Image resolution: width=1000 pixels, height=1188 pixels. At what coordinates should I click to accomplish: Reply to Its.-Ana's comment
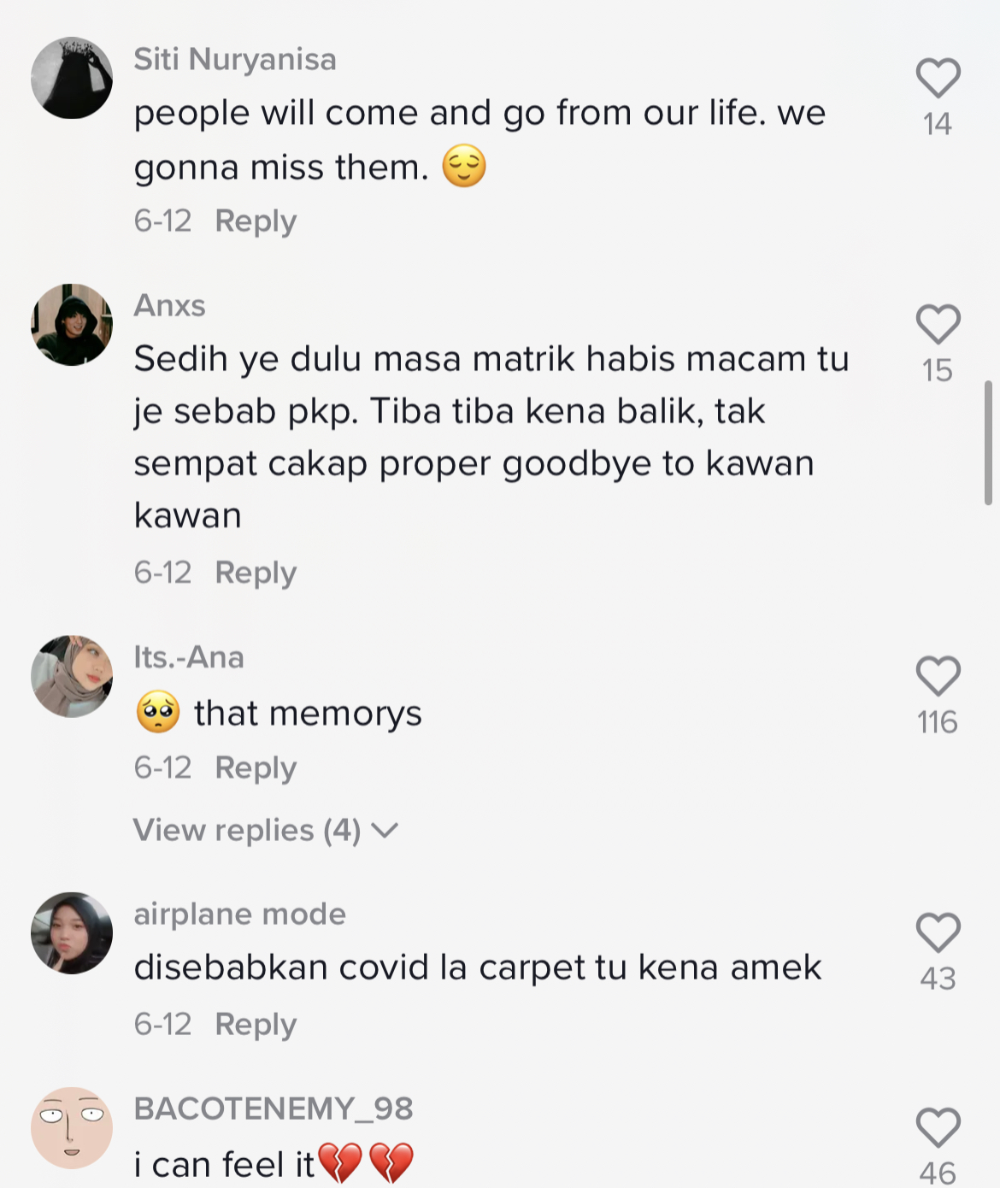pos(256,767)
